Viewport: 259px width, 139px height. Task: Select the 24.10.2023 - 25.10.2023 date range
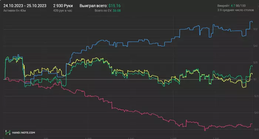point(25,6)
